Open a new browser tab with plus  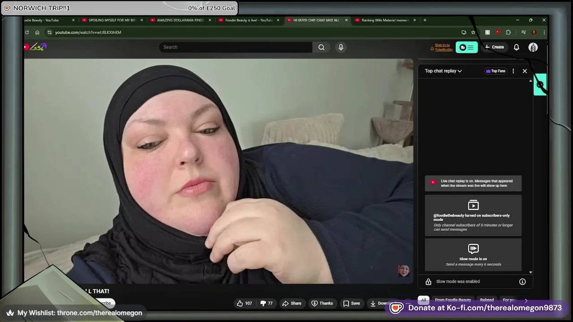425,20
